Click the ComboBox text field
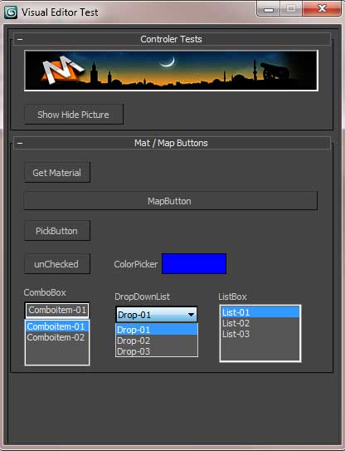The image size is (345, 451). click(x=57, y=310)
